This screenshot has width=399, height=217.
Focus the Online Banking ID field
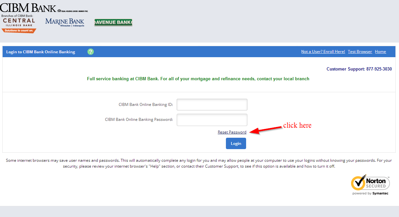pos(212,105)
